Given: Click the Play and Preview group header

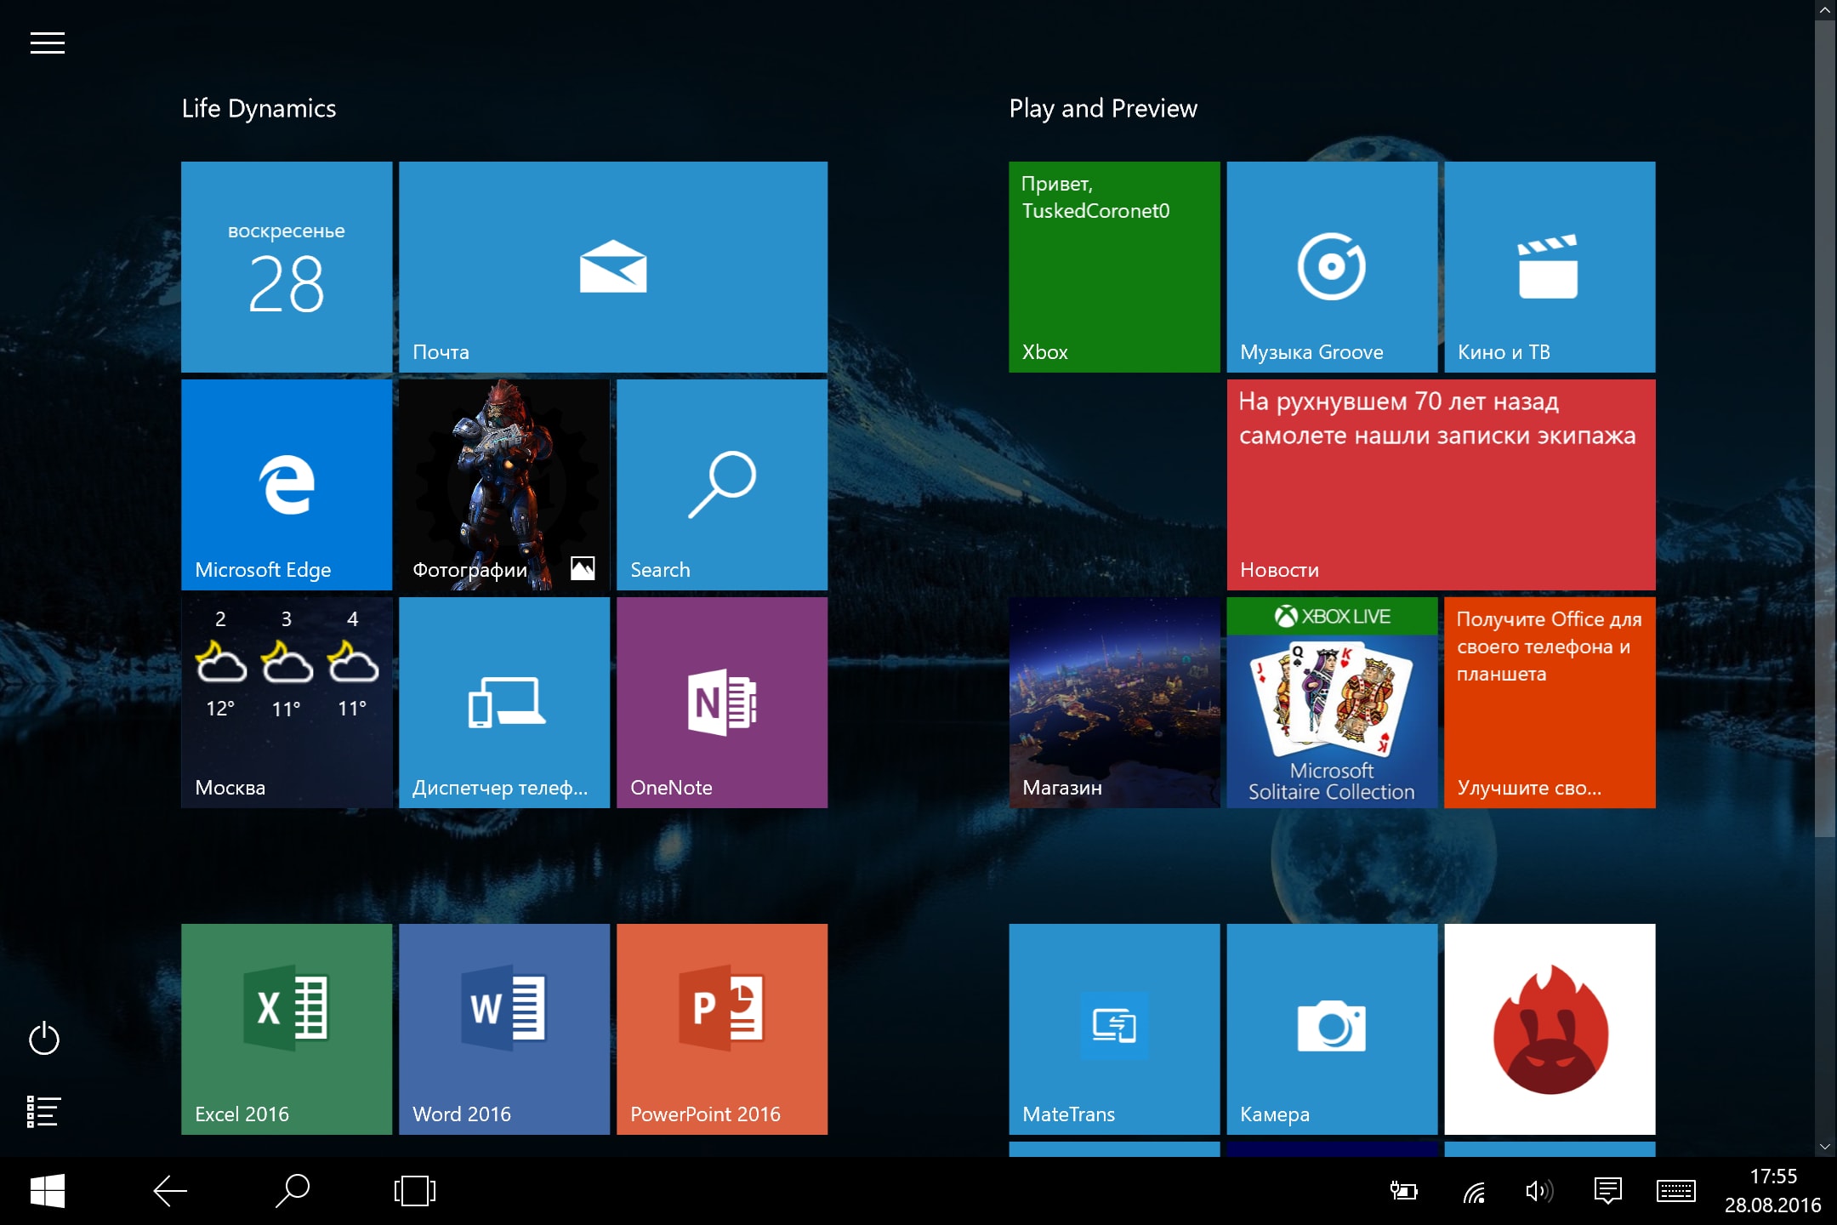Looking at the screenshot, I should (x=1103, y=109).
